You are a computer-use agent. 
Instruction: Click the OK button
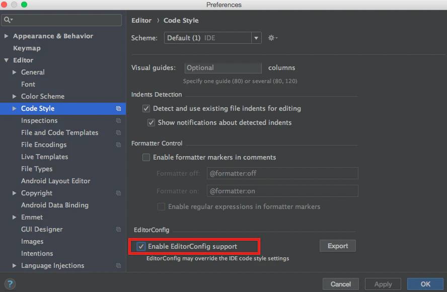tap(425, 284)
